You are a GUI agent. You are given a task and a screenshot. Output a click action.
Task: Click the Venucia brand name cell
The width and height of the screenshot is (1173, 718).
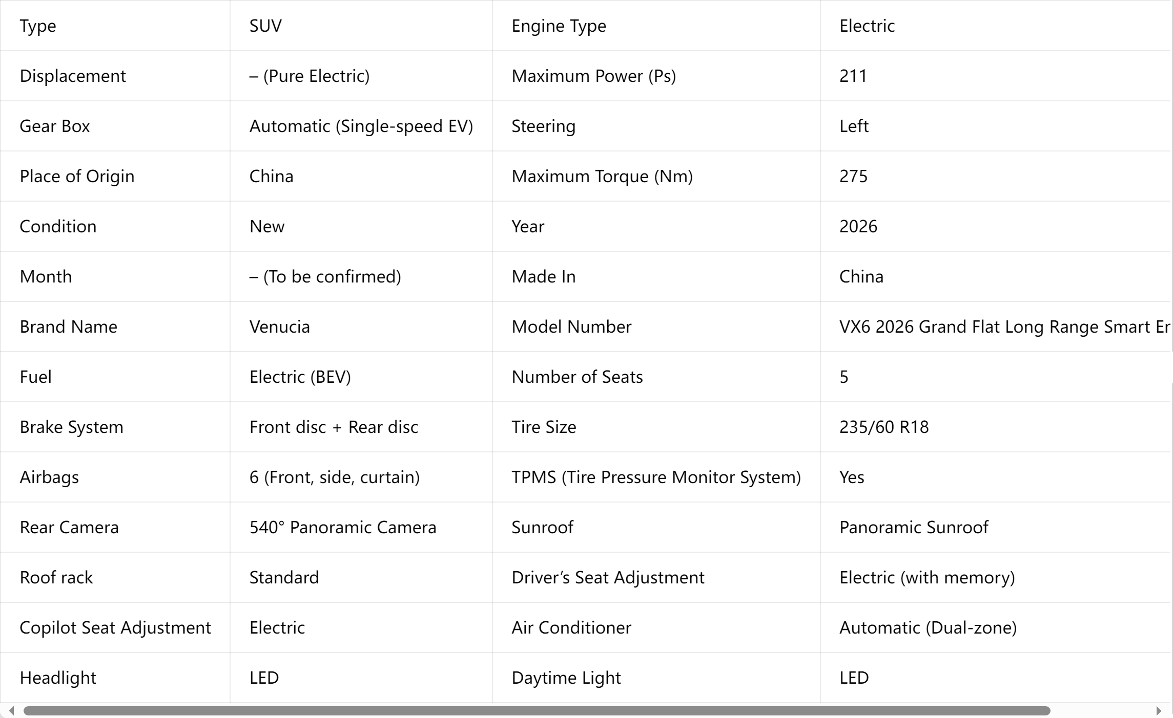(x=361, y=327)
